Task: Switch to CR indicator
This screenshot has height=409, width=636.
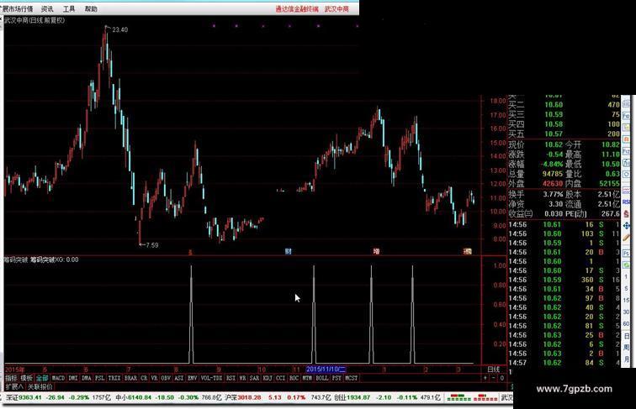Action: pyautogui.click(x=144, y=378)
